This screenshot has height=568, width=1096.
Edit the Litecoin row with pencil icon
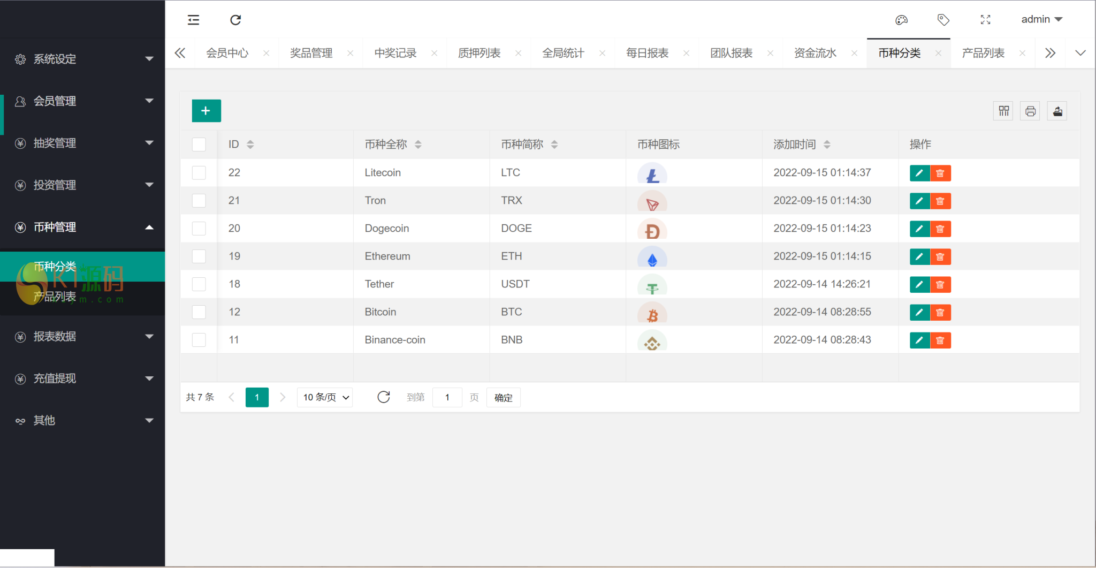(x=919, y=173)
